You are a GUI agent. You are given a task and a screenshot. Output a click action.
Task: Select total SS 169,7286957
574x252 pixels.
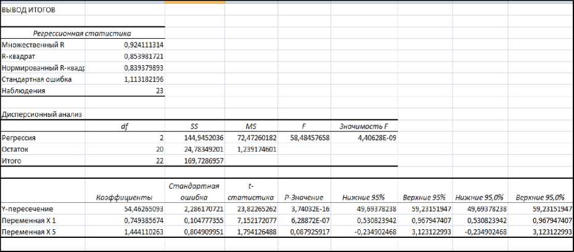(204, 161)
